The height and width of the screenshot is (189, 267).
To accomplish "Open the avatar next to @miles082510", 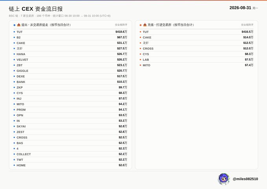I will click(x=224, y=179).
